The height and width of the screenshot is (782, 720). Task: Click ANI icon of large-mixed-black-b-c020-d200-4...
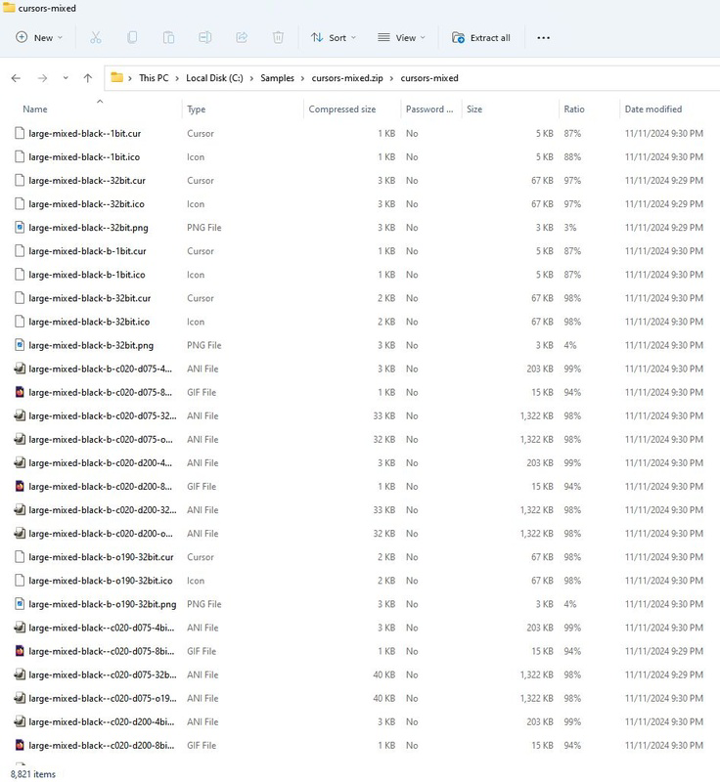point(20,462)
